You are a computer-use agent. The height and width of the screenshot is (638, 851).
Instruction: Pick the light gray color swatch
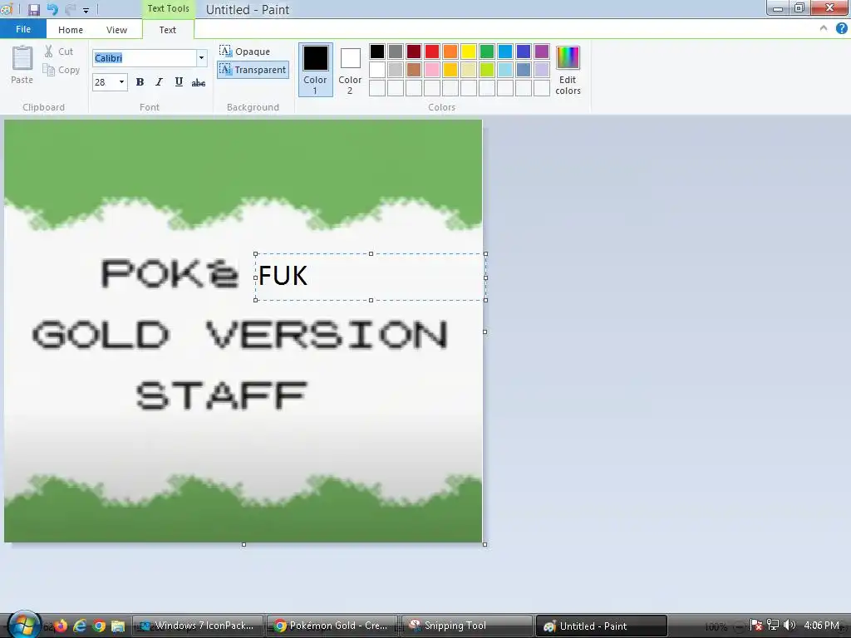point(396,70)
